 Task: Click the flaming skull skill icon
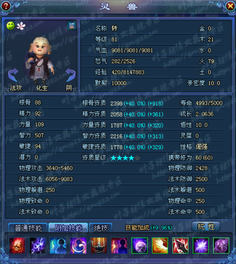(17, 245)
